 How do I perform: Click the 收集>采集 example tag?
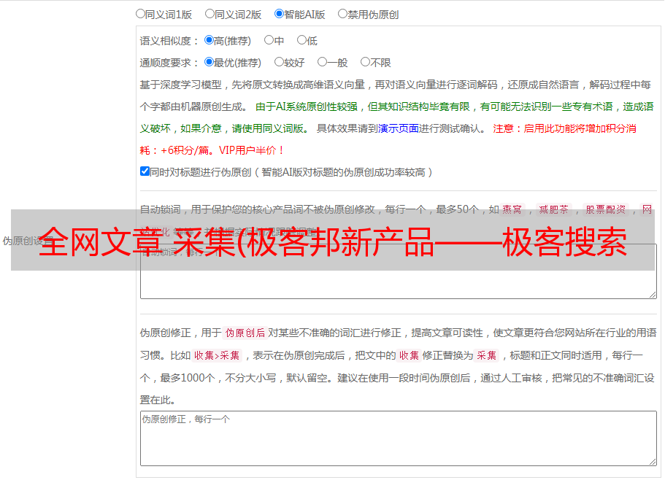tap(217, 355)
